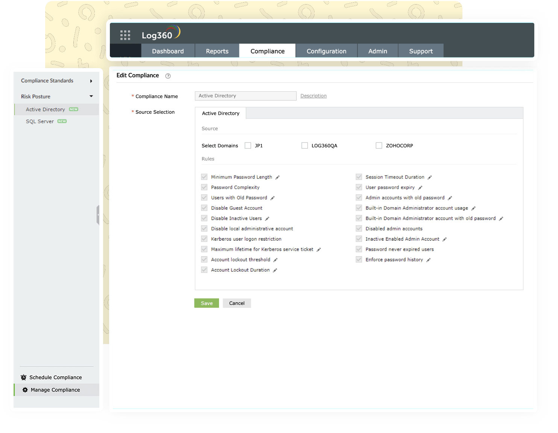The height and width of the screenshot is (433, 558).
Task: Collapse the left sidebar panel handle
Action: pos(98,215)
